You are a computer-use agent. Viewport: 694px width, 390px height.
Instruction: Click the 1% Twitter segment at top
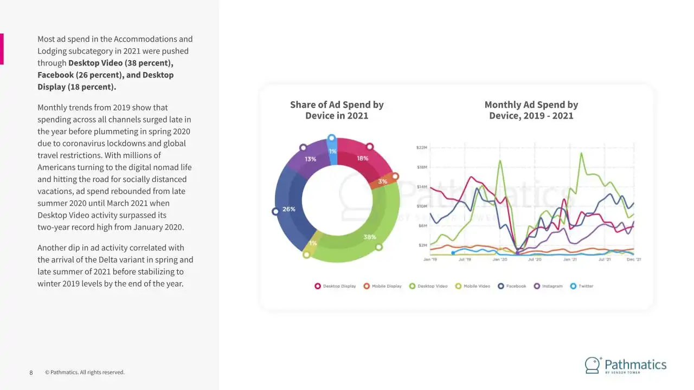pyautogui.click(x=332, y=151)
